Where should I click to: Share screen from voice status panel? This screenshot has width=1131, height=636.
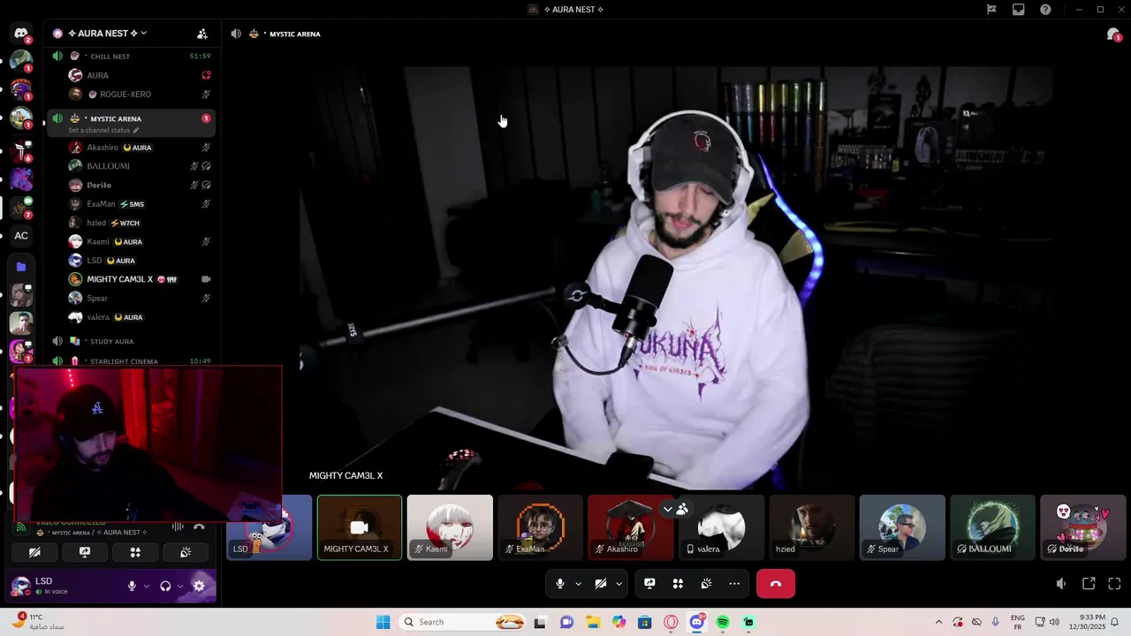[85, 552]
